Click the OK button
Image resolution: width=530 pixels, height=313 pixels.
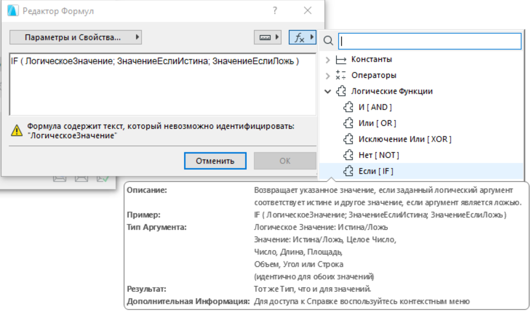285,161
